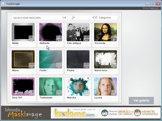Click the people icon on Abstracto mask
The width and height of the screenshot is (162, 121).
59,38
